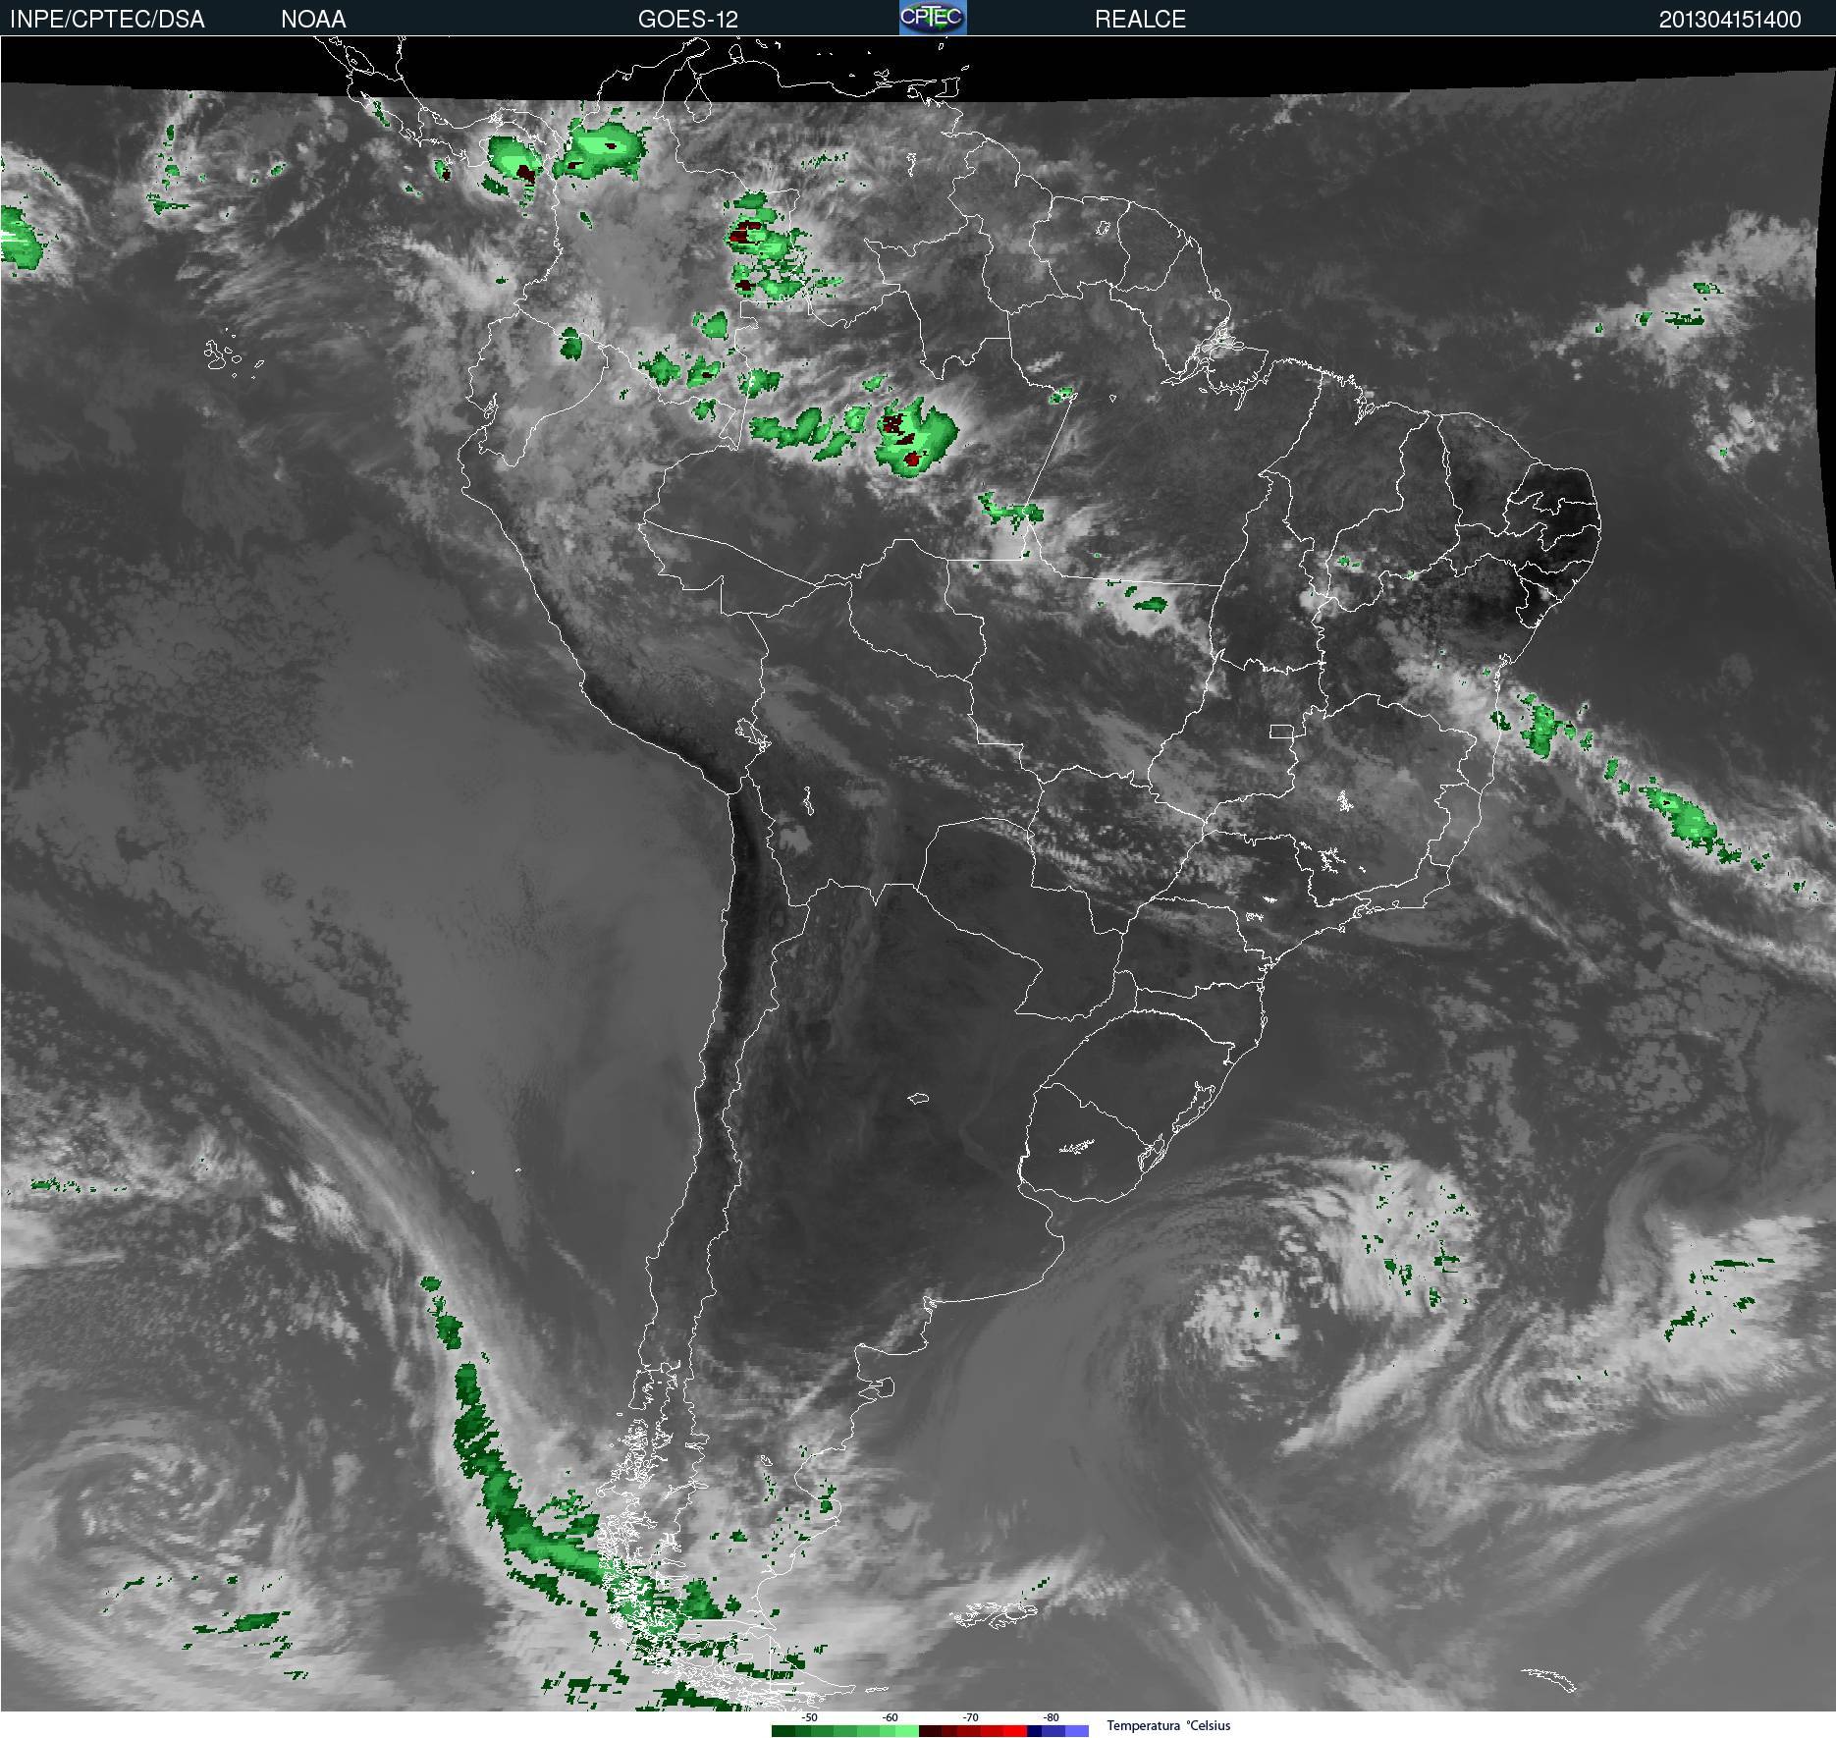Select the INPE/CPTEC/DSA header label

[x=107, y=20]
